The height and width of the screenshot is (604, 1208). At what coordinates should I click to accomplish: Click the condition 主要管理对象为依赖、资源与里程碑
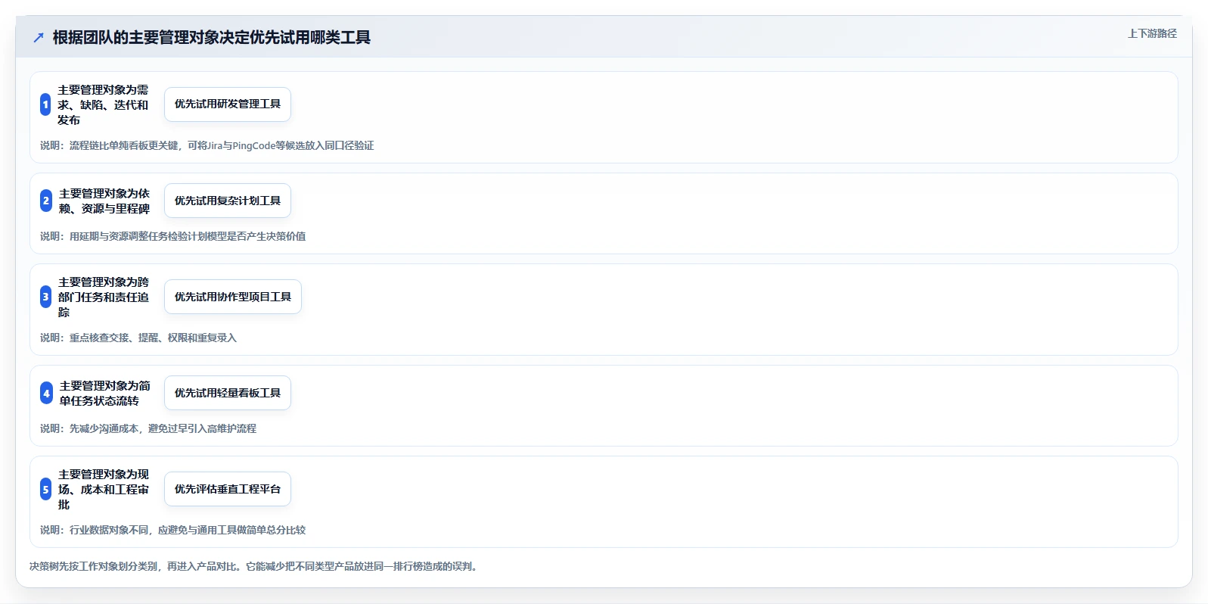(x=104, y=201)
